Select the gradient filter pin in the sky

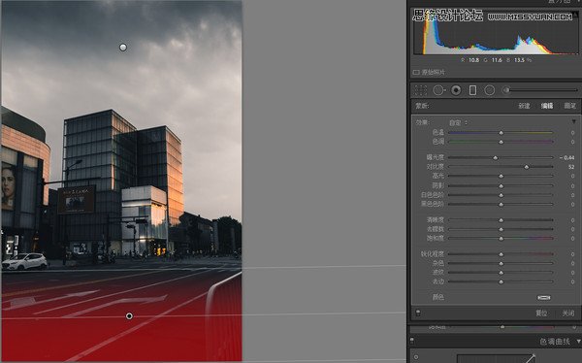(123, 48)
